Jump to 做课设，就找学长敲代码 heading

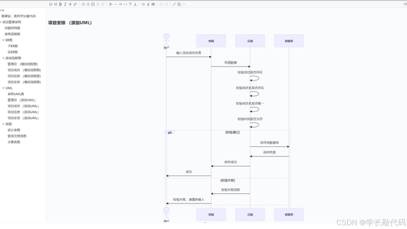click(x=18, y=16)
